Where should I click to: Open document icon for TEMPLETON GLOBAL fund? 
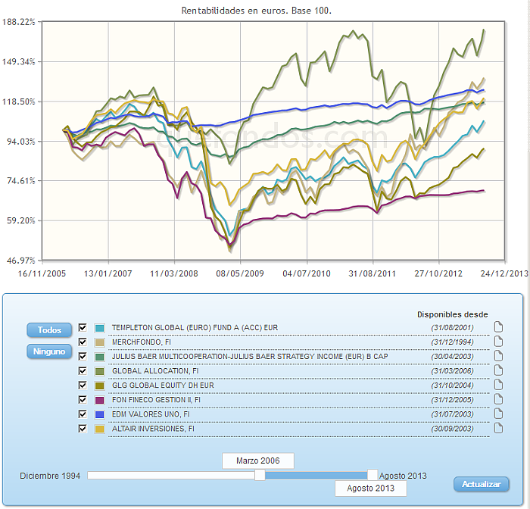point(498,327)
